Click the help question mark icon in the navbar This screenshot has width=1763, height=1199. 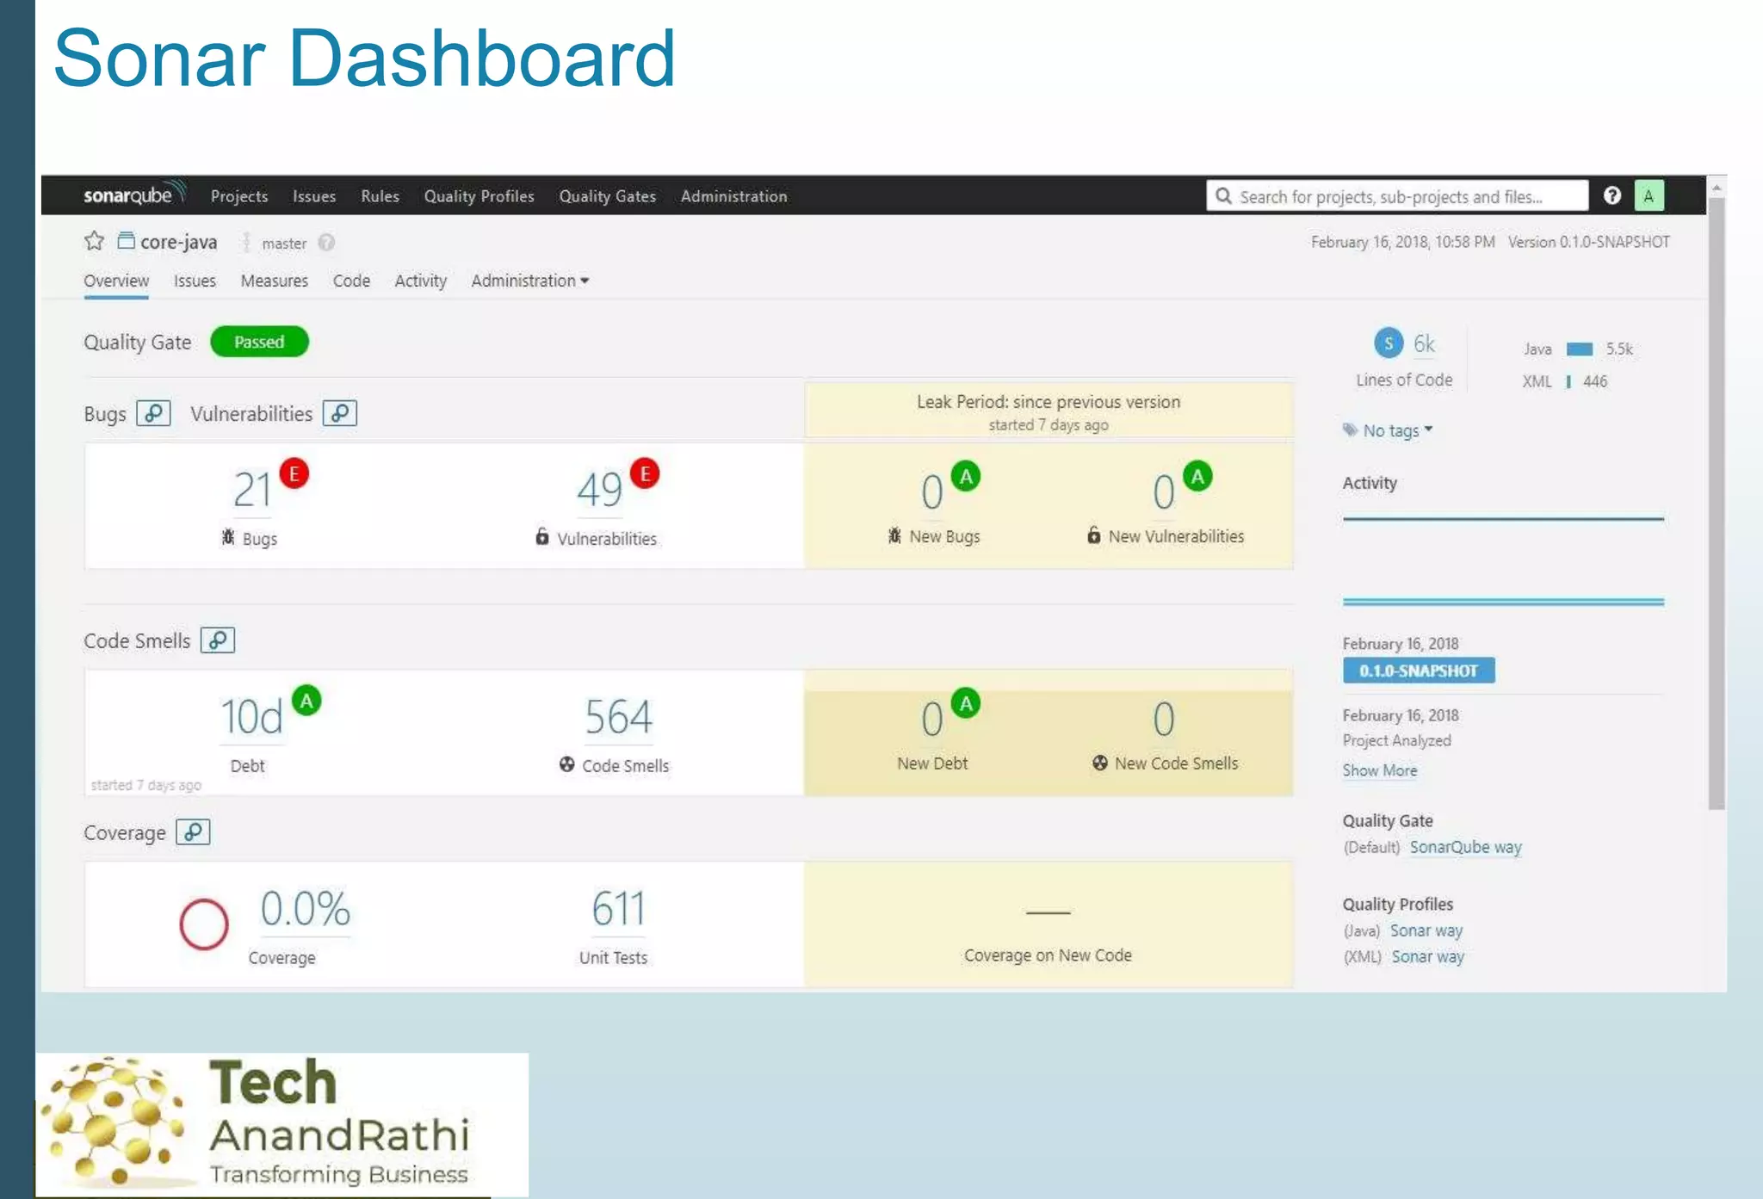tap(1612, 195)
